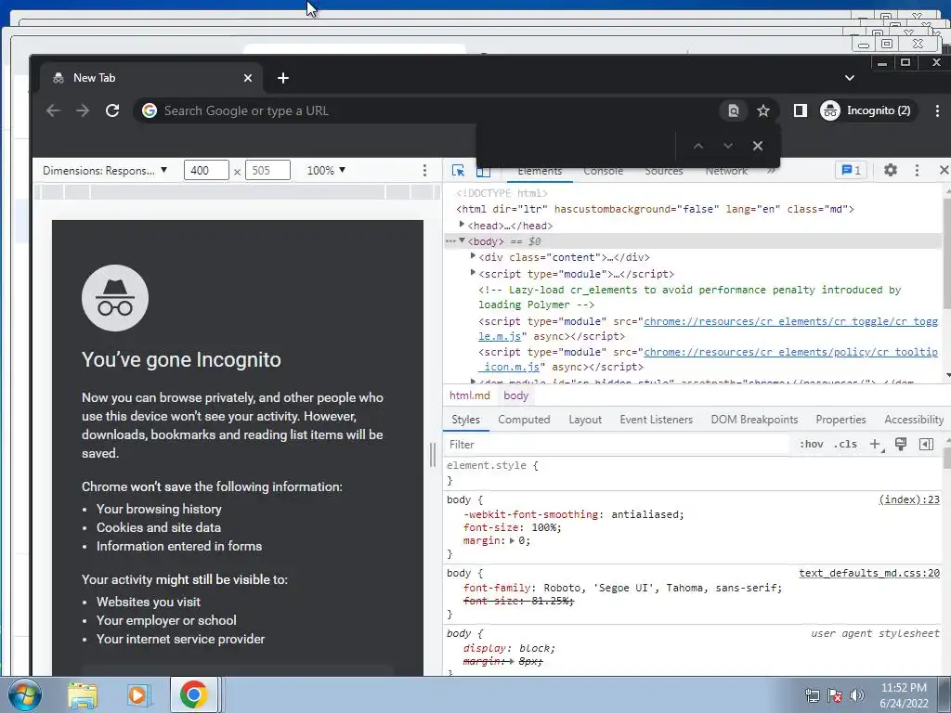Image resolution: width=951 pixels, height=713 pixels.
Task: Switch to the Elements panel tab
Action: click(x=540, y=171)
